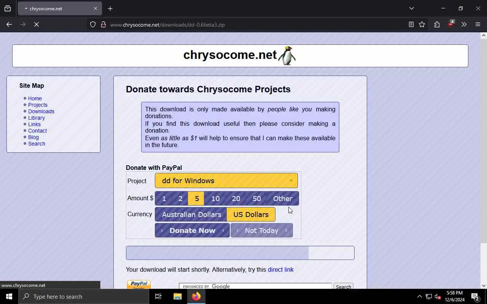Click the taskbar search box
The width and height of the screenshot is (487, 304).
(x=84, y=296)
